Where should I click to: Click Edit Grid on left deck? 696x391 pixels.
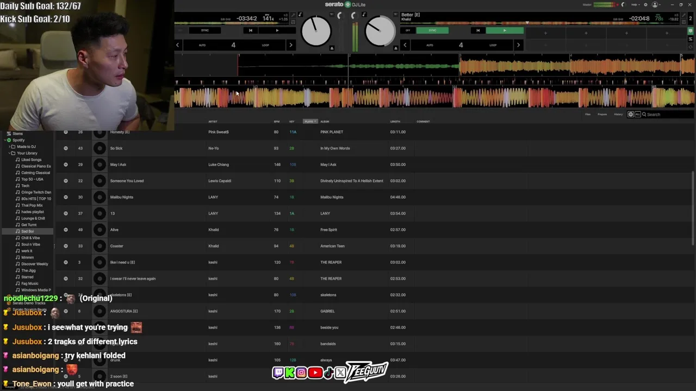(x=225, y=19)
